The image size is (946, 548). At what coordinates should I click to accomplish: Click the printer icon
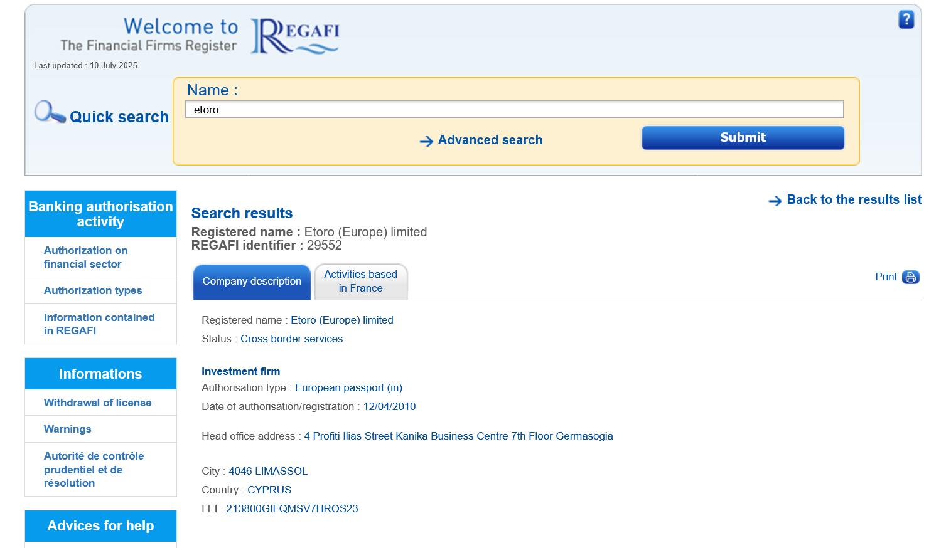click(911, 277)
